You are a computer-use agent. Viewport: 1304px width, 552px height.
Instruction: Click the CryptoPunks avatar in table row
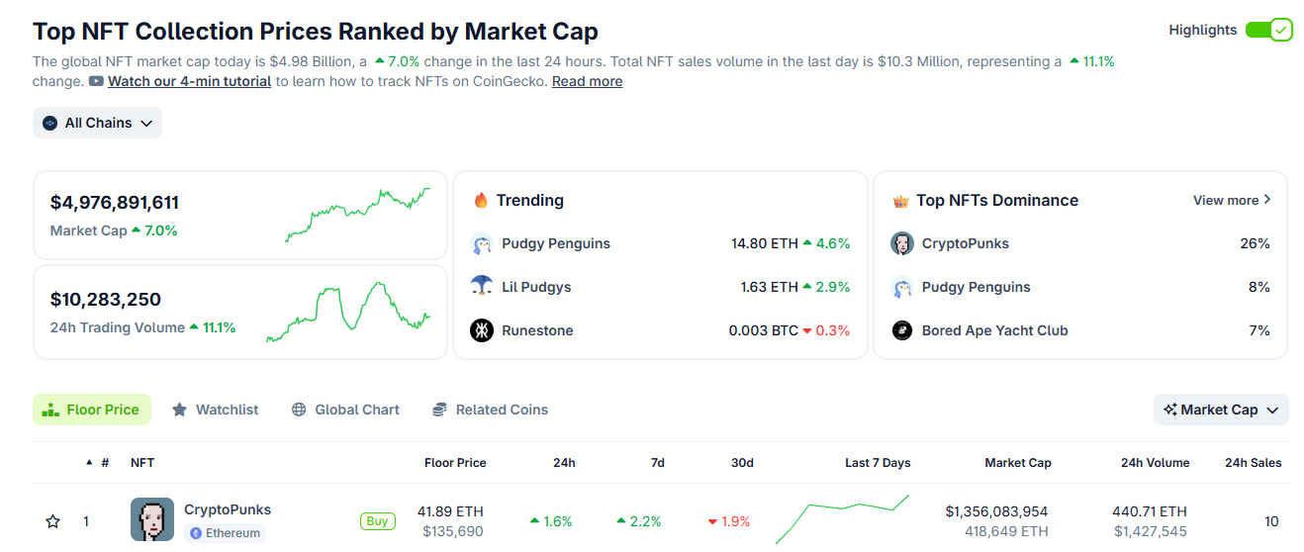[152, 519]
